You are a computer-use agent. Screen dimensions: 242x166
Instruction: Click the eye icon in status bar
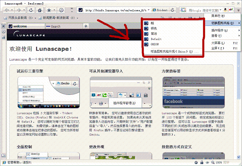(207, 162)
